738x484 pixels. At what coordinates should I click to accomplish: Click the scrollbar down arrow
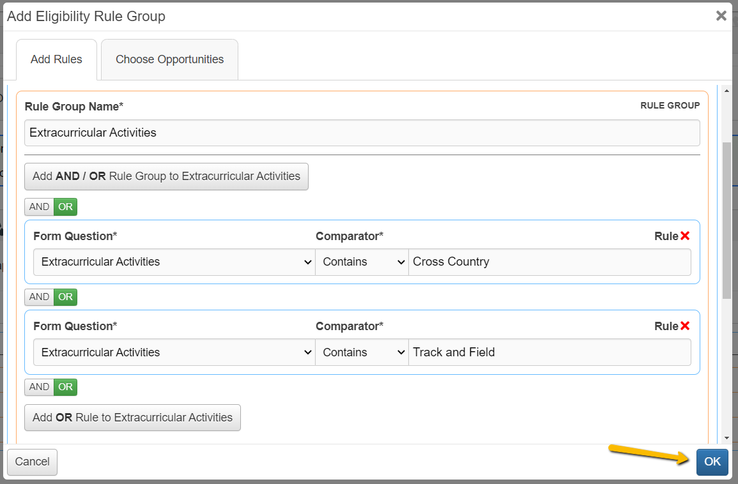727,439
